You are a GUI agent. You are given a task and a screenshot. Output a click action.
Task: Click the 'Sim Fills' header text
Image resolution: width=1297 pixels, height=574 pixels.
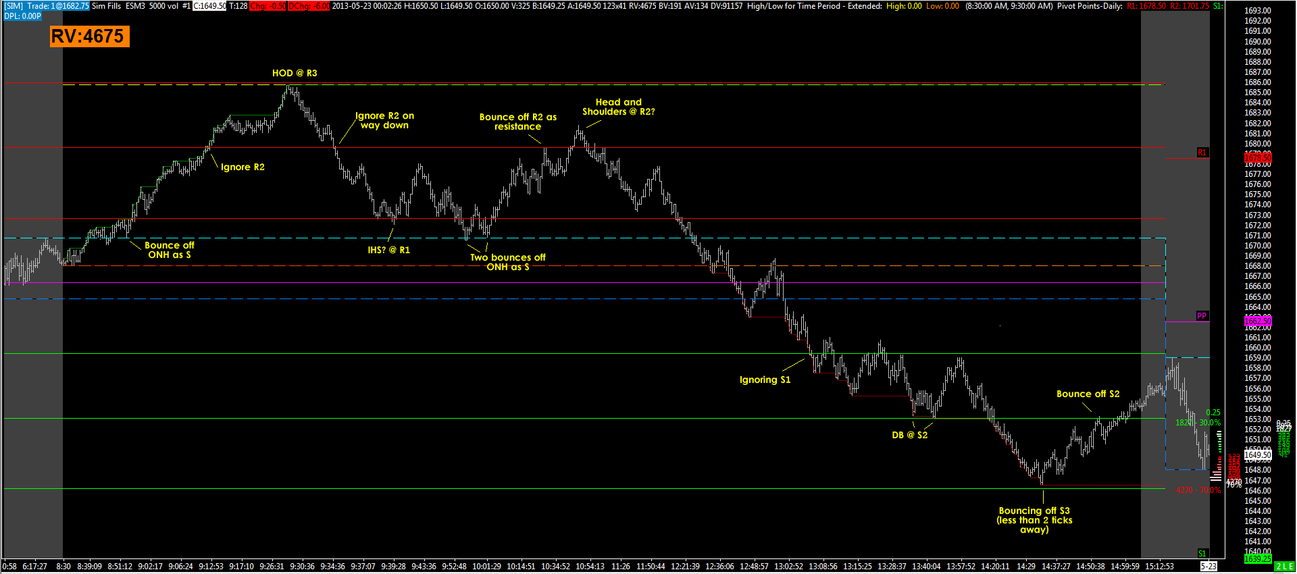[x=107, y=6]
